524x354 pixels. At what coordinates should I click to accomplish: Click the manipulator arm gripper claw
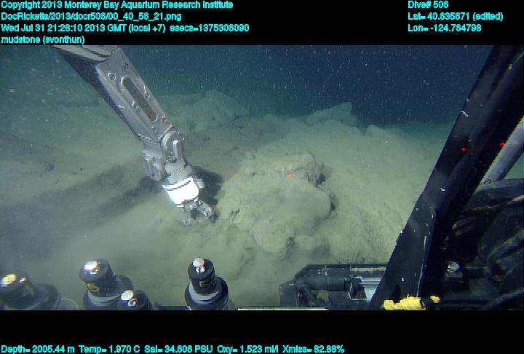pyautogui.click(x=197, y=211)
